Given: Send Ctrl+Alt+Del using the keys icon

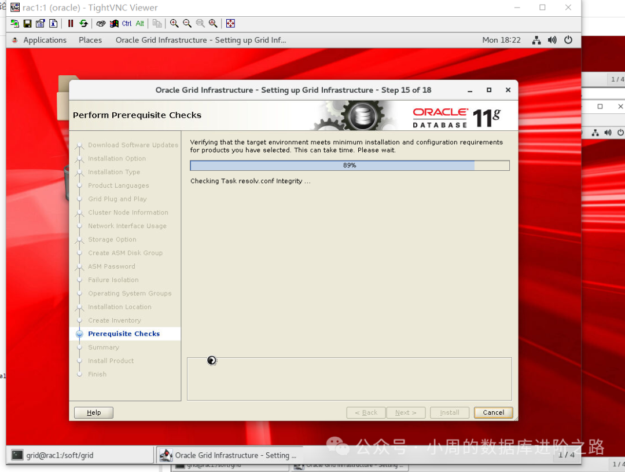Looking at the screenshot, I should tap(101, 24).
